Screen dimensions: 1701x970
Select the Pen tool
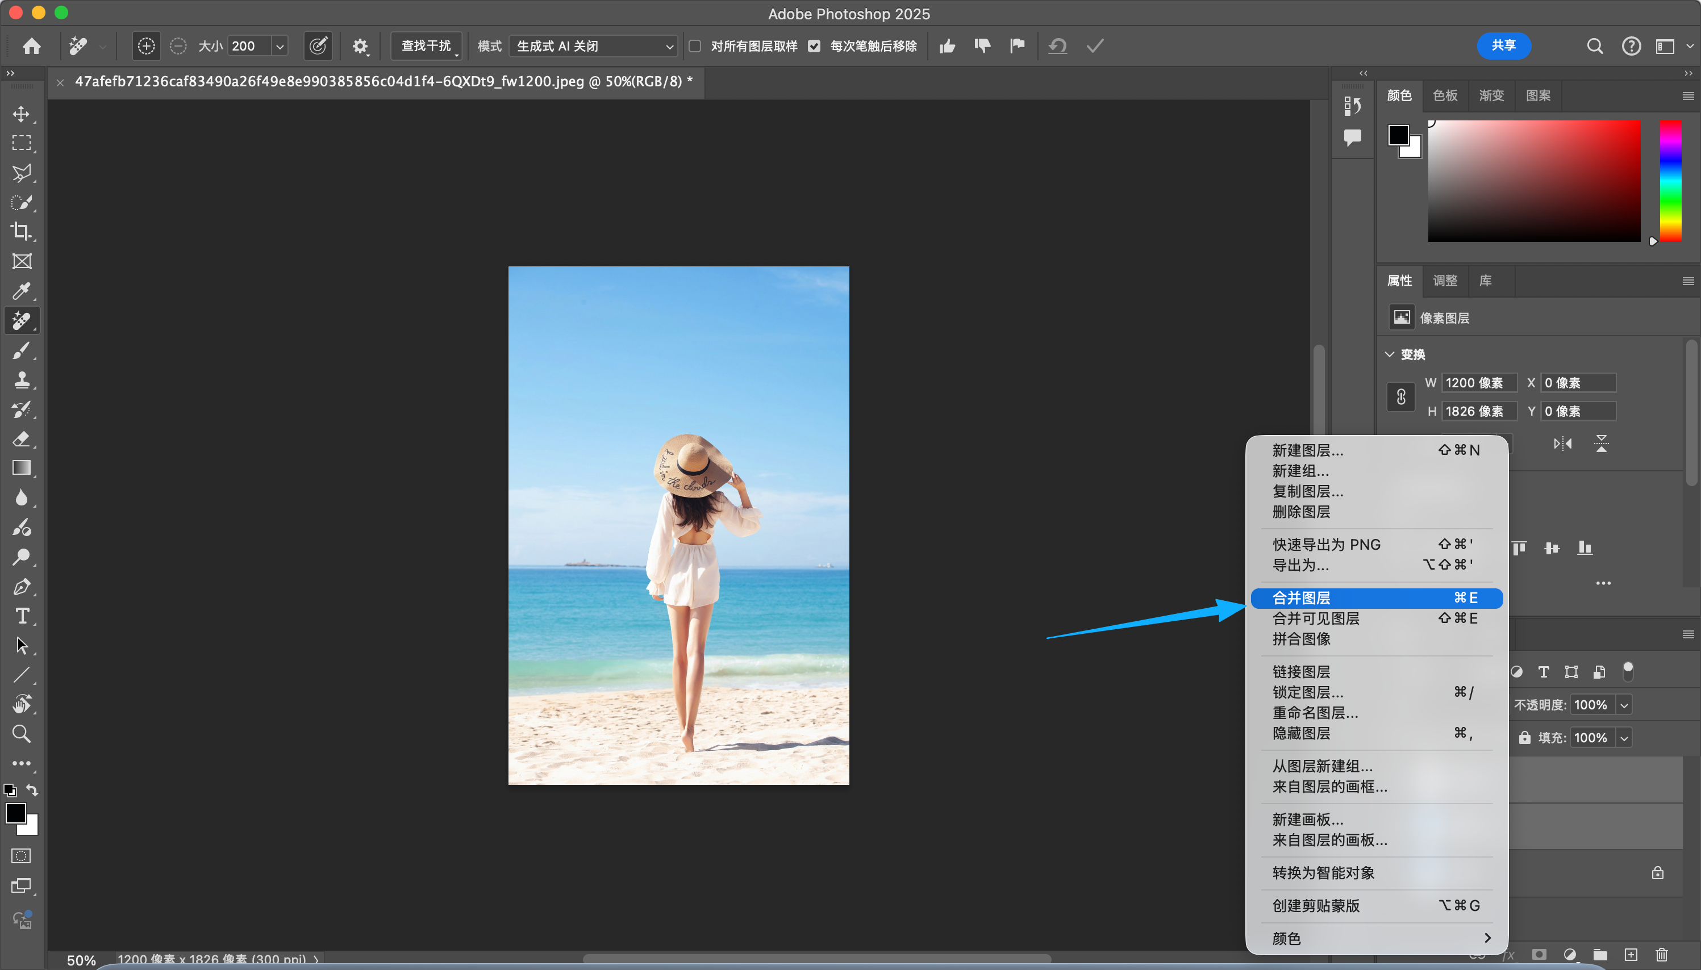[22, 587]
